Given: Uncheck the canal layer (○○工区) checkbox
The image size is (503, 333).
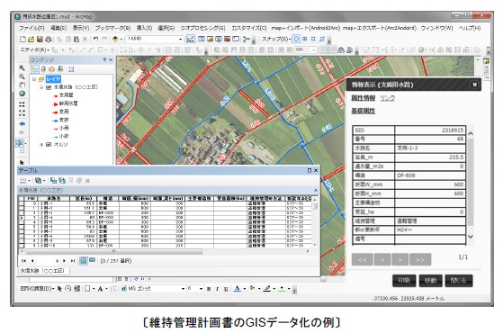Looking at the screenshot, I should (49, 87).
